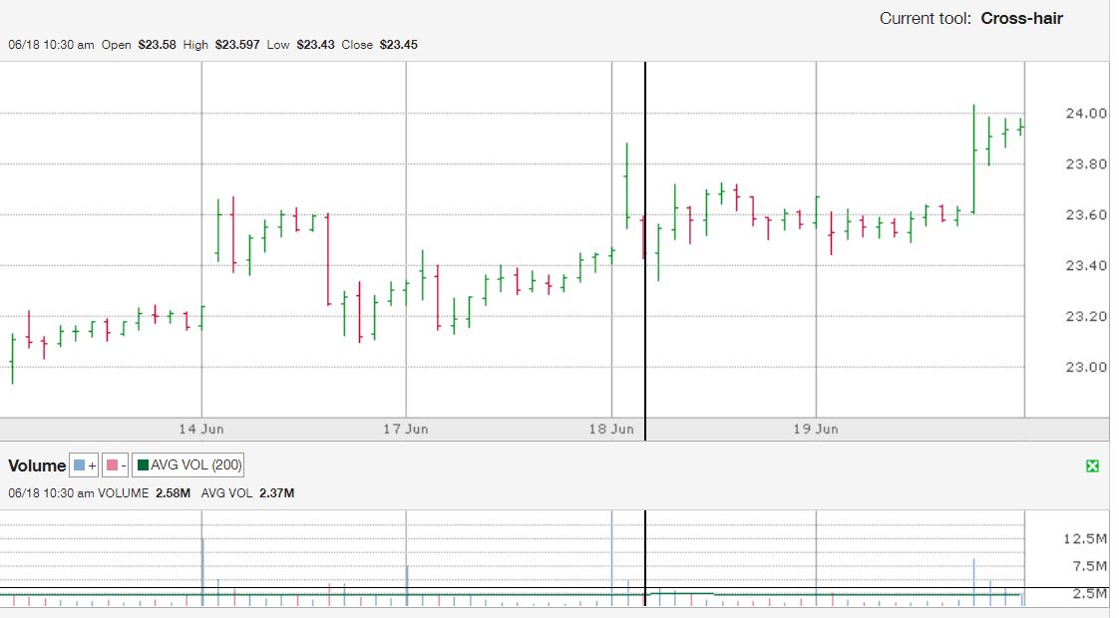This screenshot has height=618, width=1119.
Task: Click the 7.5M volume axis label
Action: tap(1089, 566)
